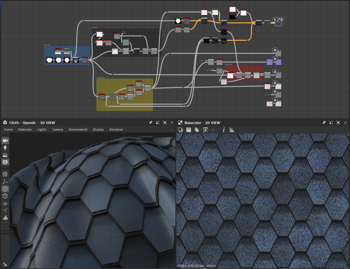
Task: Click the light bulb icon in the 3D view
Action: 5,148
